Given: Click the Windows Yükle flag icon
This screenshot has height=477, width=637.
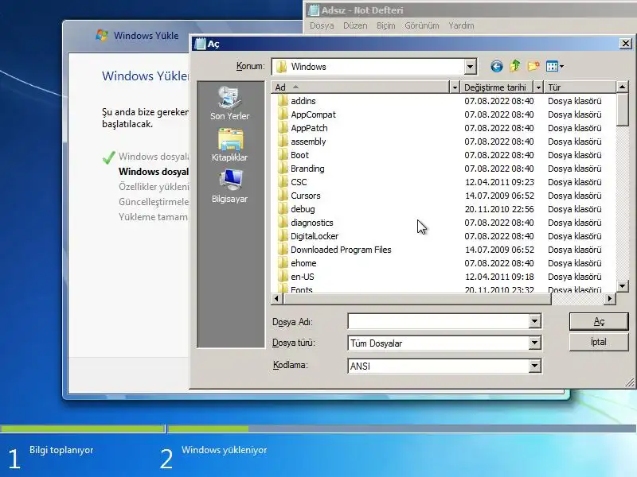Looking at the screenshot, I should (102, 35).
